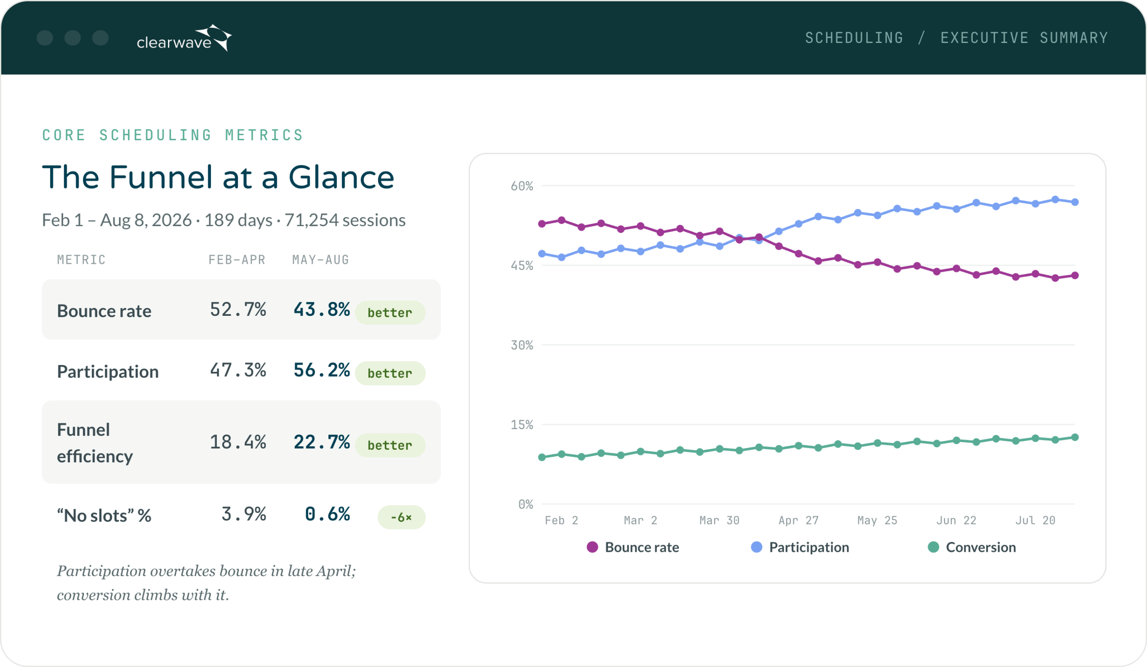The width and height of the screenshot is (1147, 667).
Task: Click the 0% y-axis label
Action: [x=526, y=504]
